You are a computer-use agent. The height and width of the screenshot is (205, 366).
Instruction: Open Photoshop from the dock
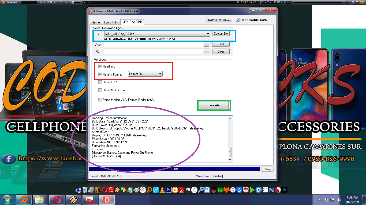169,190
